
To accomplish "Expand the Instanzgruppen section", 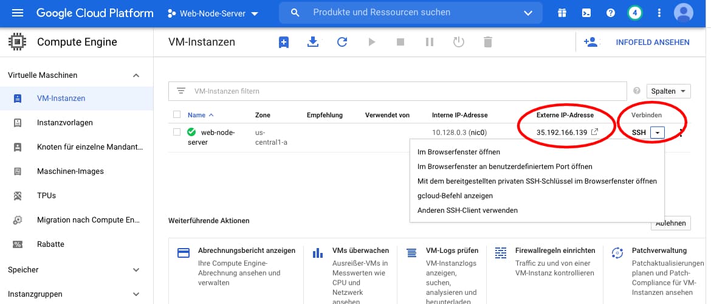I will [136, 294].
